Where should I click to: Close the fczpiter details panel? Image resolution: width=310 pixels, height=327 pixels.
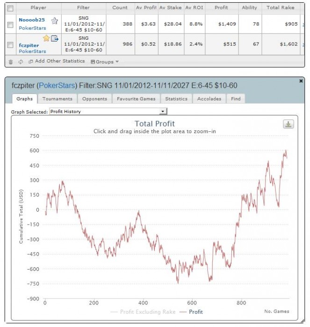click(301, 81)
